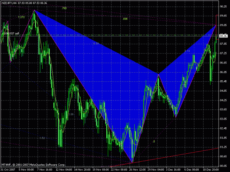Viewport: 230px width, 172px height.
Task: Click the 85.45 price axis label
Action: [x=223, y=81]
